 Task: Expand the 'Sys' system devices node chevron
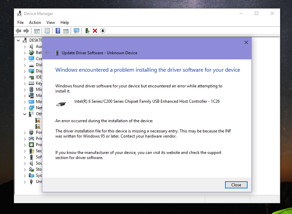tap(25, 176)
